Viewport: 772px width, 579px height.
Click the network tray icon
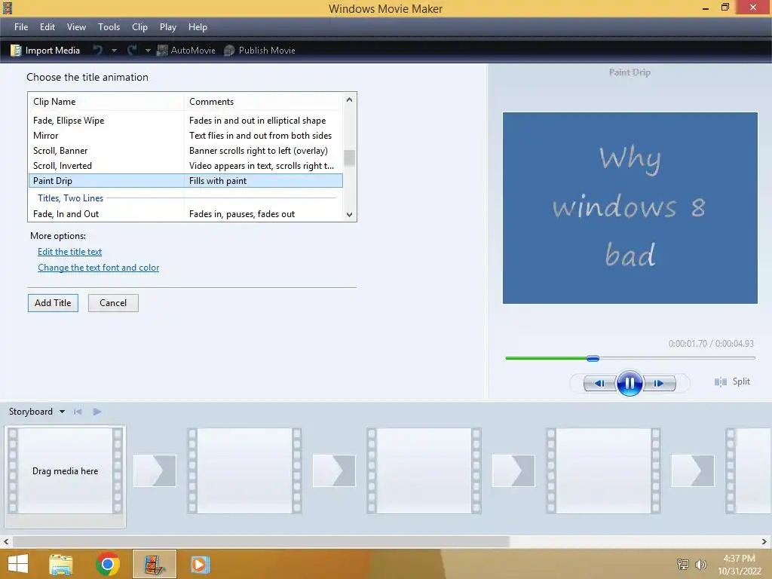point(683,565)
